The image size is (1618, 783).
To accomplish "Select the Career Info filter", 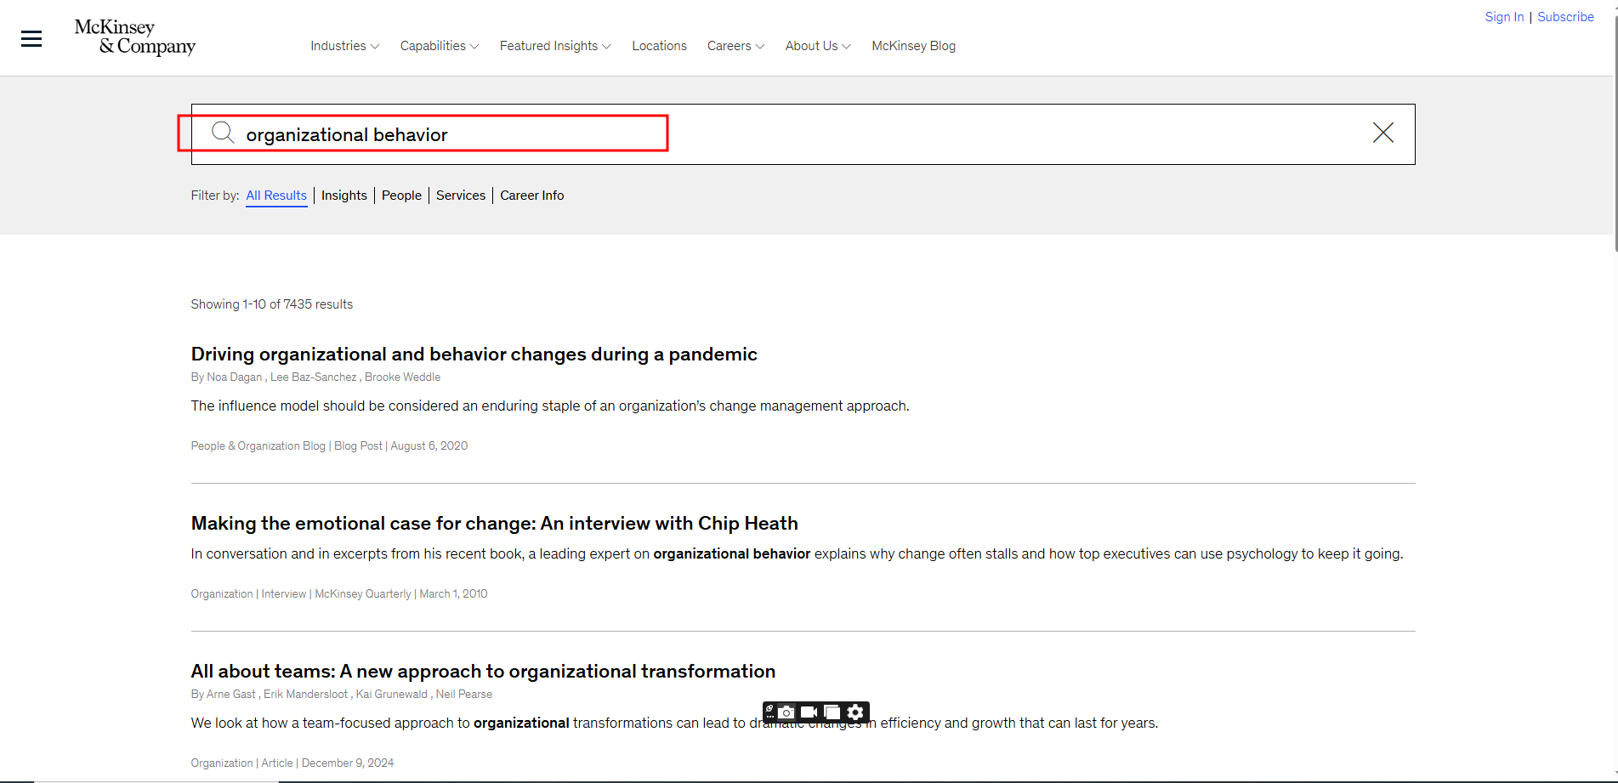I will pos(531,196).
